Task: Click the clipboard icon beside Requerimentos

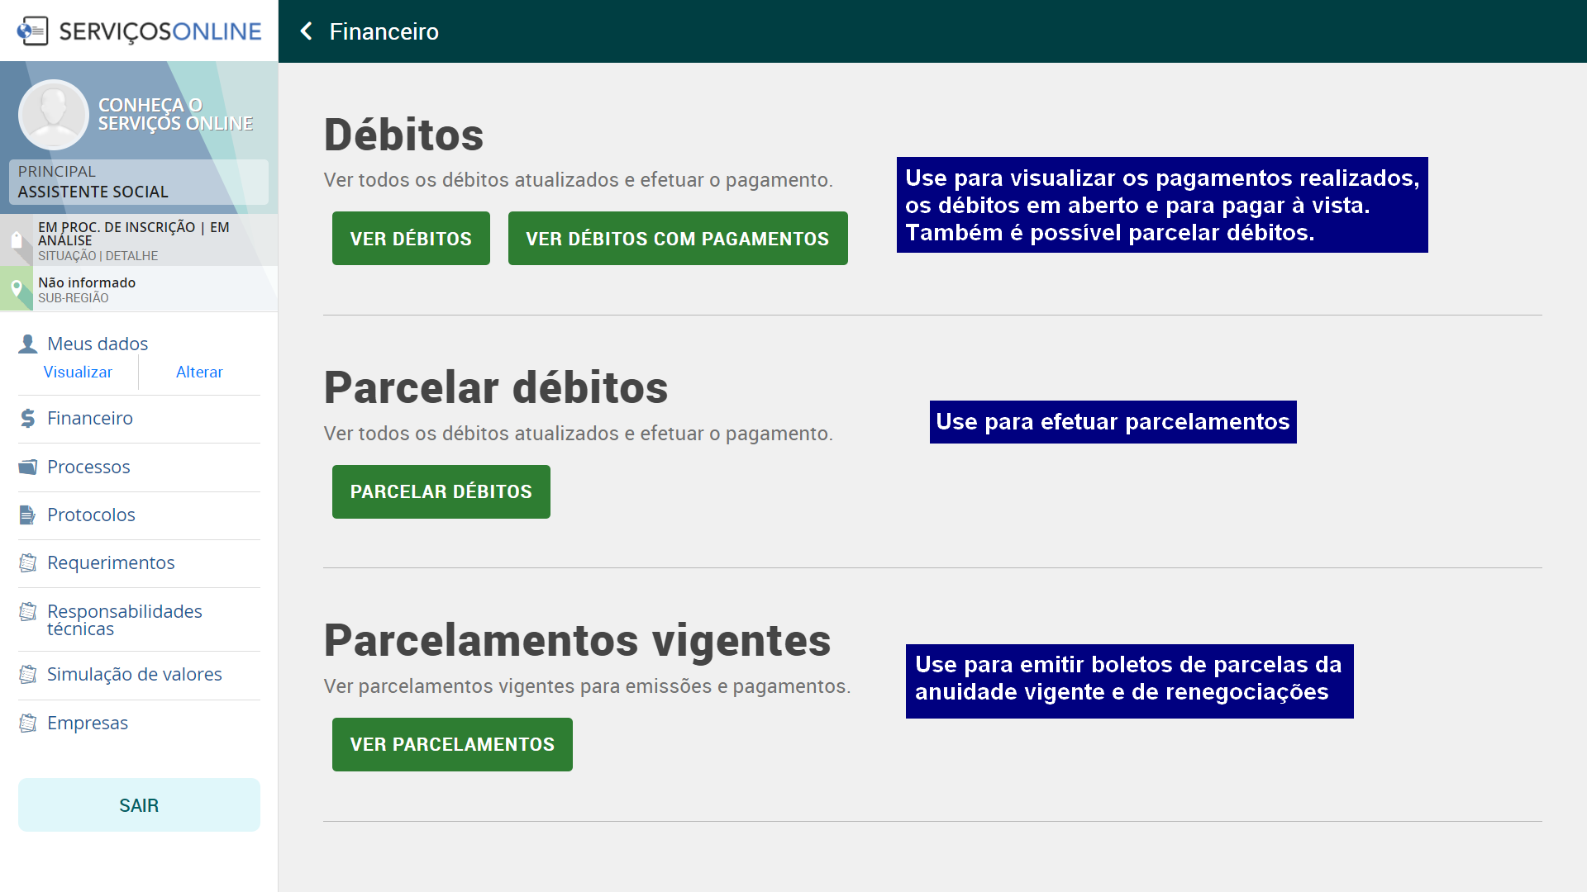Action: (28, 563)
